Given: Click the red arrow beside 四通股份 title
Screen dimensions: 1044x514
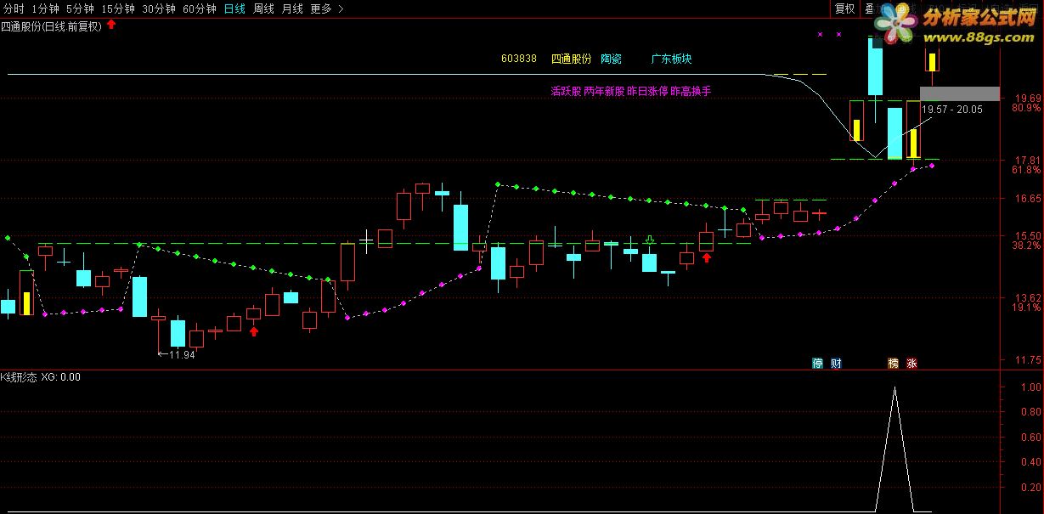Looking at the screenshot, I should pos(111,25).
